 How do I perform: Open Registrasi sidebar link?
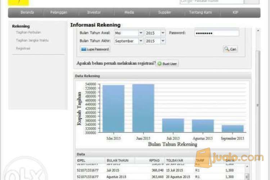23,48
